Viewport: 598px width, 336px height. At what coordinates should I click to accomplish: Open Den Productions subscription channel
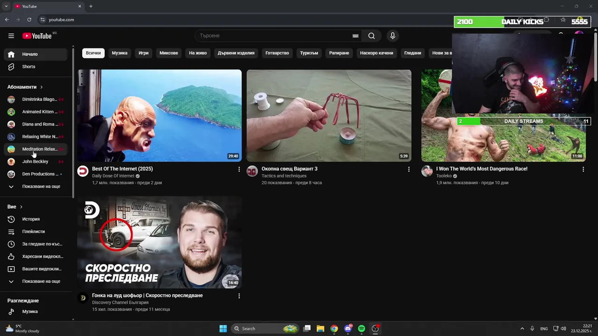pyautogui.click(x=36, y=174)
